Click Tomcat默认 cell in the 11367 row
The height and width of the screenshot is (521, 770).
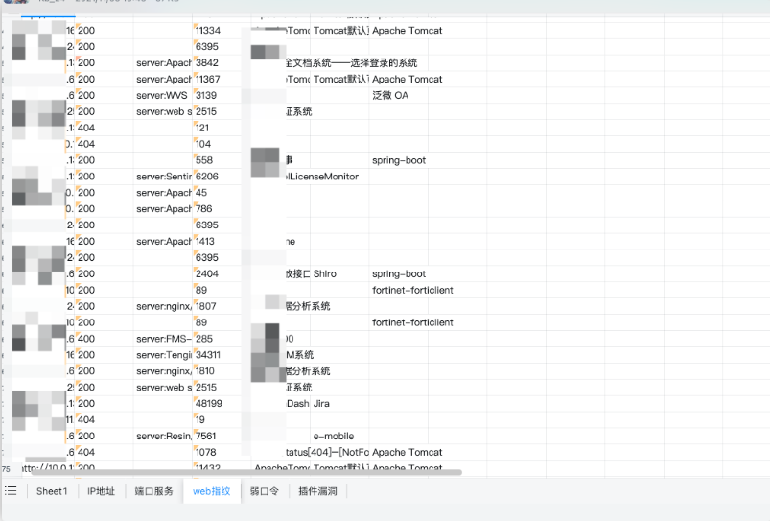tap(339, 79)
